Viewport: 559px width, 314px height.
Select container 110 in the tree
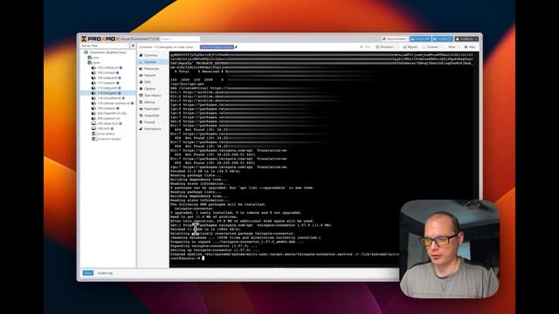[x=106, y=83]
